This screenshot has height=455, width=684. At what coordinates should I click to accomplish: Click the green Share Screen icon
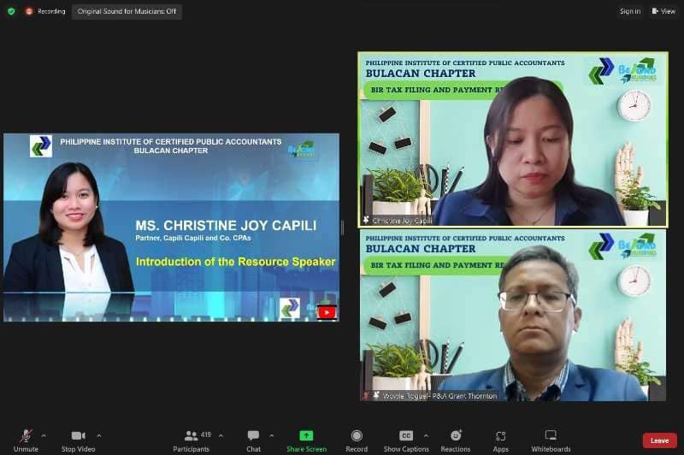pyautogui.click(x=306, y=435)
